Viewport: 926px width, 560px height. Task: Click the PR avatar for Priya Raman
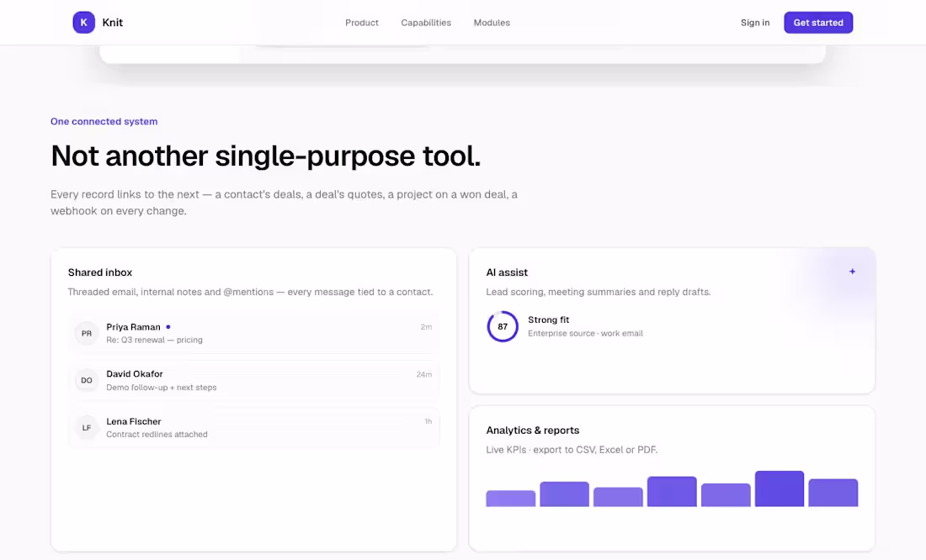(x=87, y=334)
